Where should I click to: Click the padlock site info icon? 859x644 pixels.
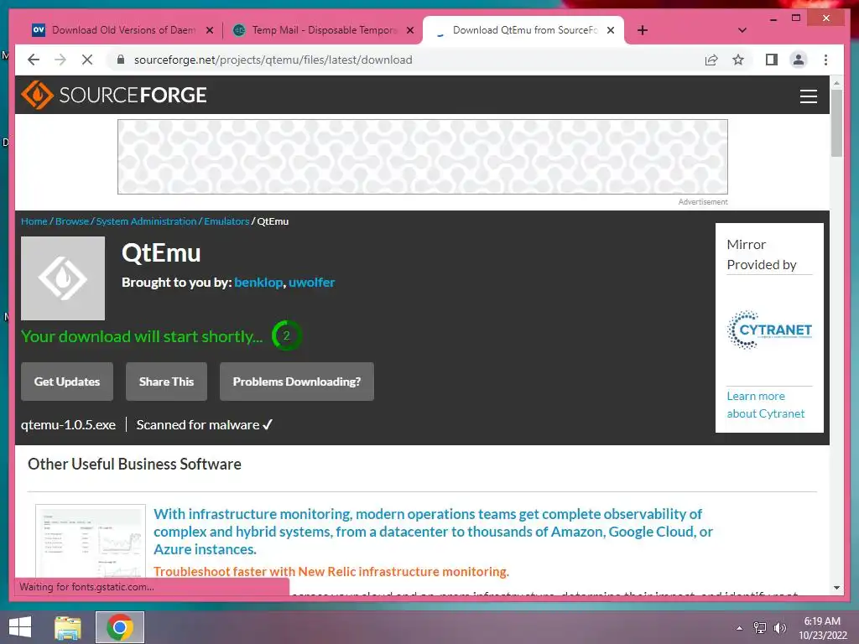coord(121,60)
